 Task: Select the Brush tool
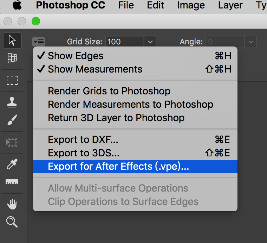[x=12, y=120]
